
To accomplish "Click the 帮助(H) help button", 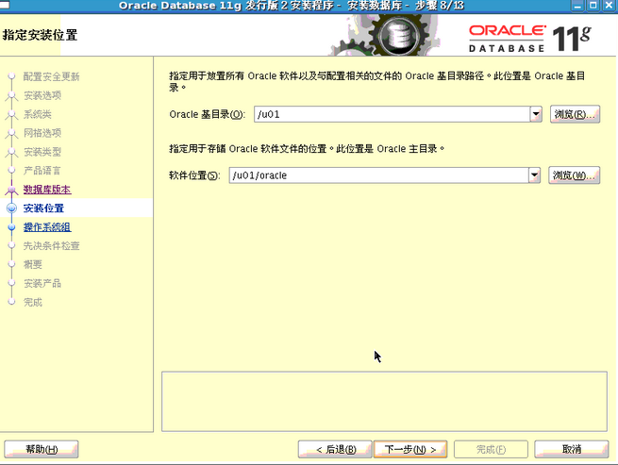I will pos(42,449).
